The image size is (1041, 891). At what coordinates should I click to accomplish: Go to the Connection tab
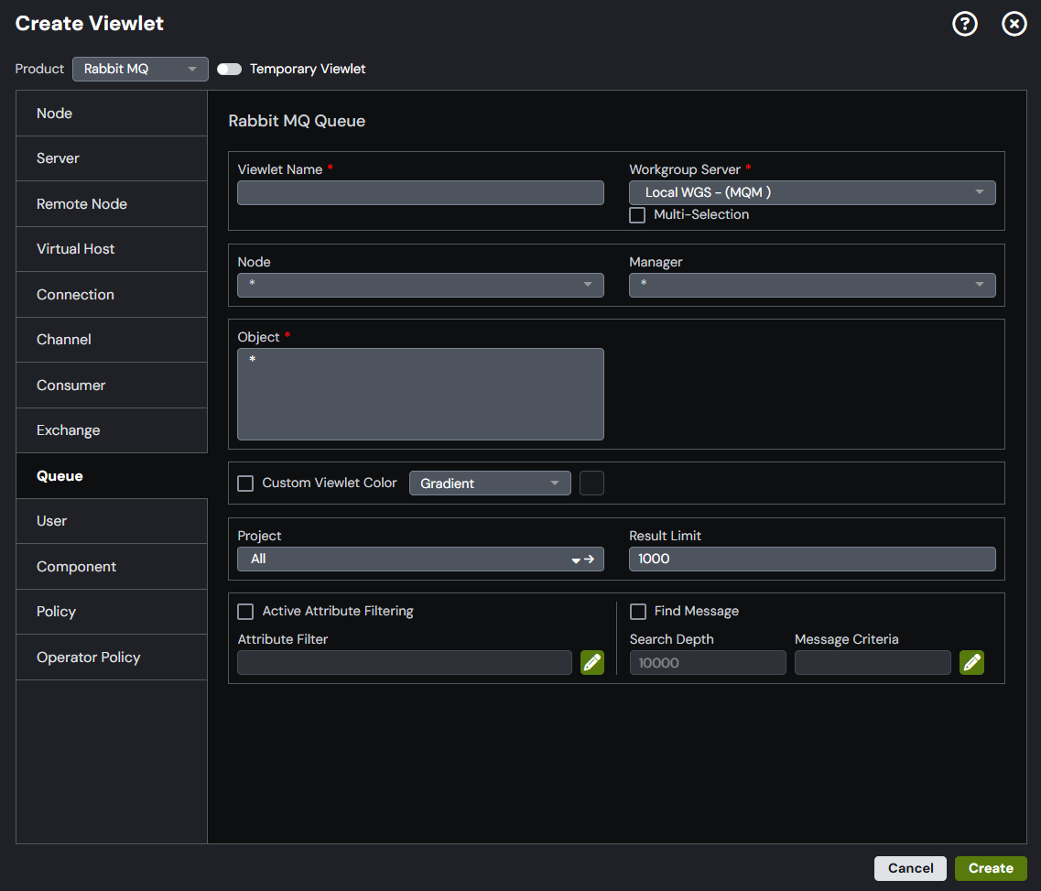[112, 295]
